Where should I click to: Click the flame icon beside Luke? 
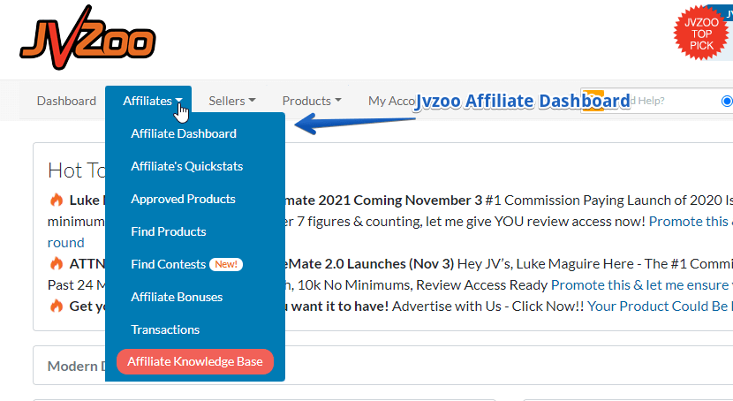(57, 200)
